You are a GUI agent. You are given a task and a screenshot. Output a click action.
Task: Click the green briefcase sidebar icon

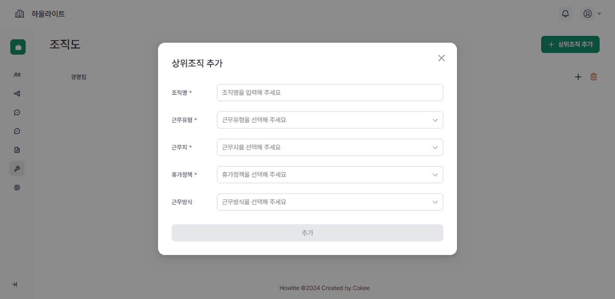coord(18,47)
